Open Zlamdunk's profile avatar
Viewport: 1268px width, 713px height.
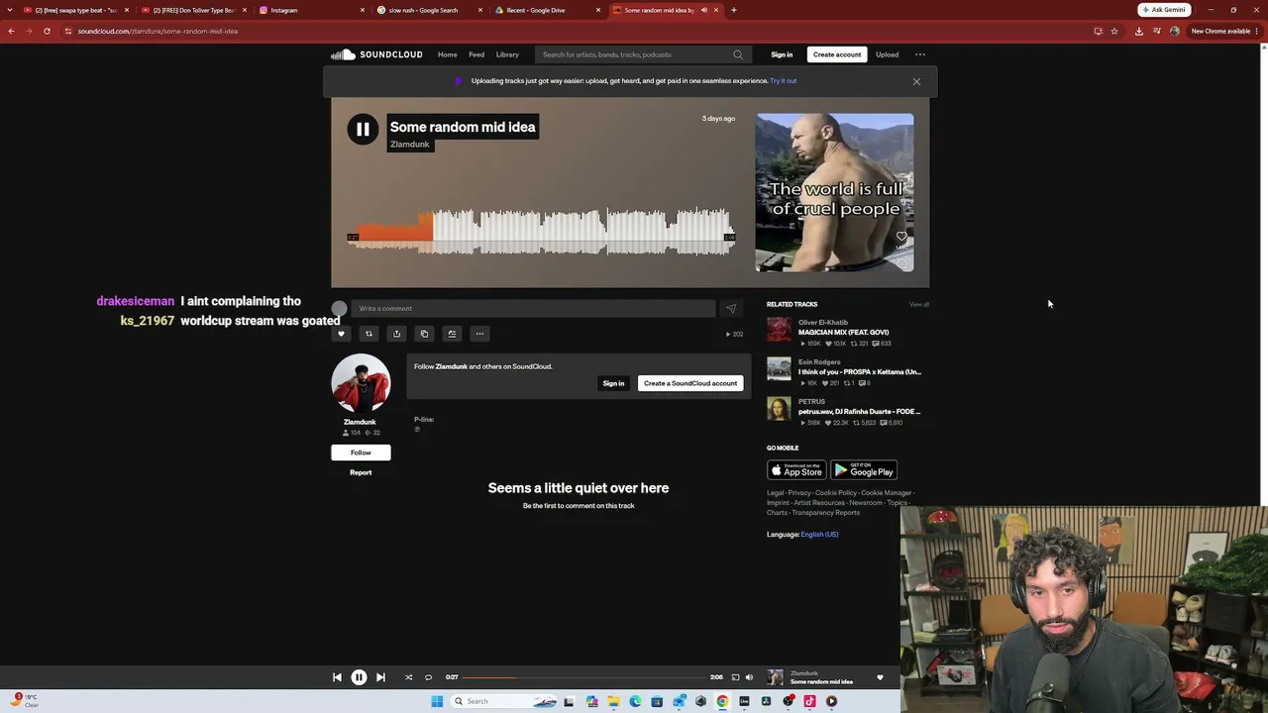click(x=361, y=382)
